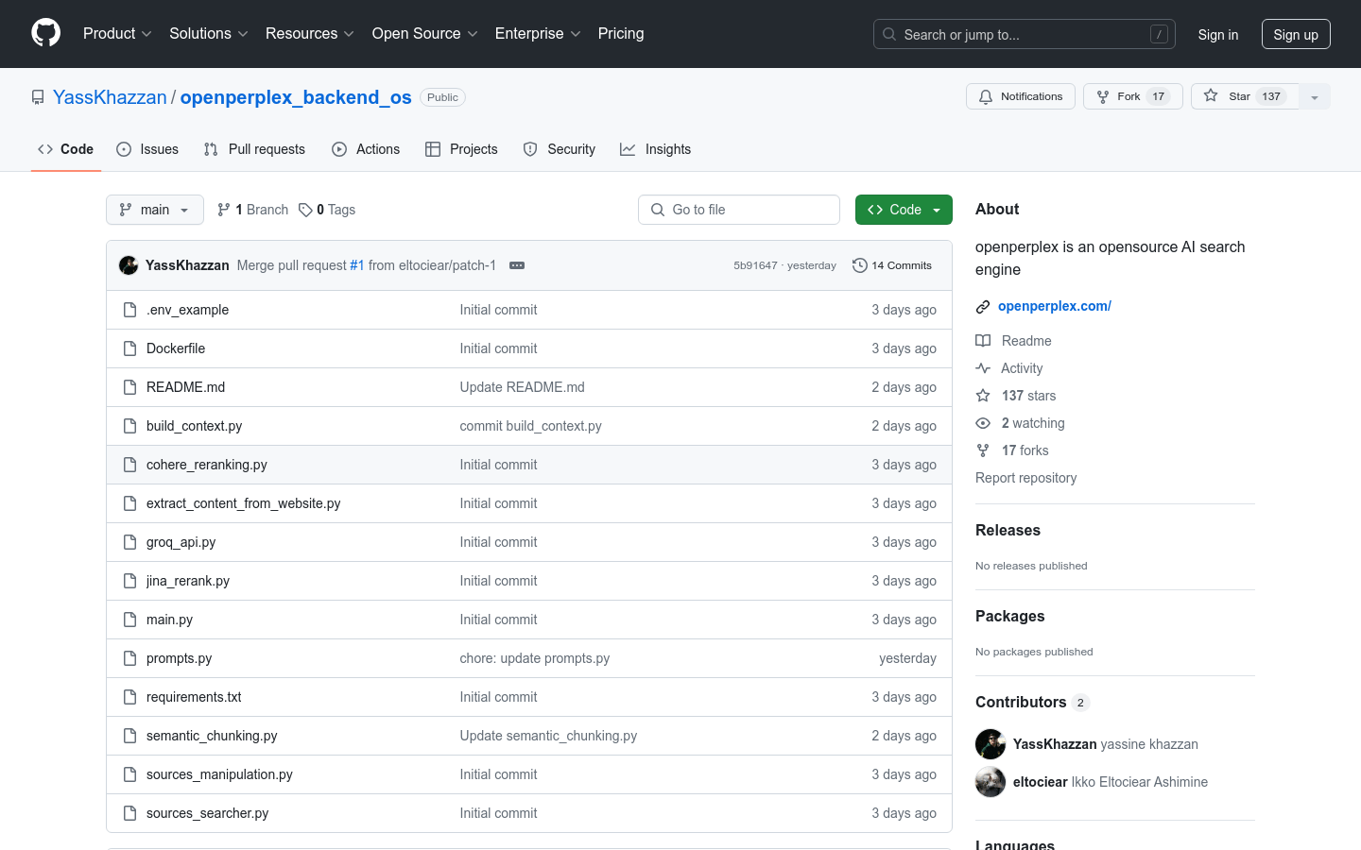The width and height of the screenshot is (1361, 850).
Task: Click file icon next to requirements.txt
Action: [x=130, y=697]
